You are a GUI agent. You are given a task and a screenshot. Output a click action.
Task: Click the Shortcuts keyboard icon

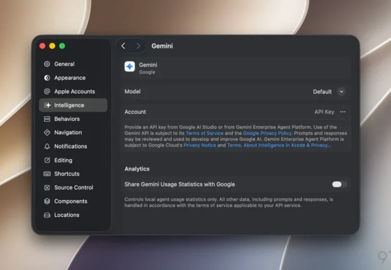tap(47, 174)
